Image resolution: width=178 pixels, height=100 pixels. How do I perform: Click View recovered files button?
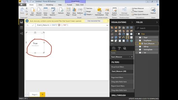94,21
